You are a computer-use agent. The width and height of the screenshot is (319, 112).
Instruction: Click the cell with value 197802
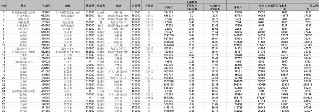(168, 25)
